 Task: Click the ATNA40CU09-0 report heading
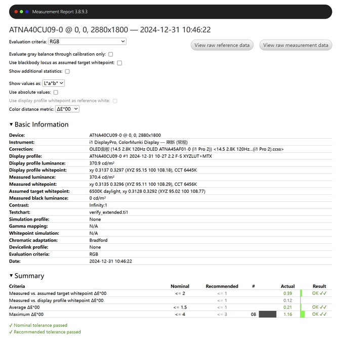click(110, 30)
